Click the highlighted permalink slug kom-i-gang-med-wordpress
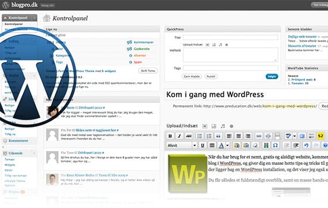This screenshot has width=328, height=208. 289,106
